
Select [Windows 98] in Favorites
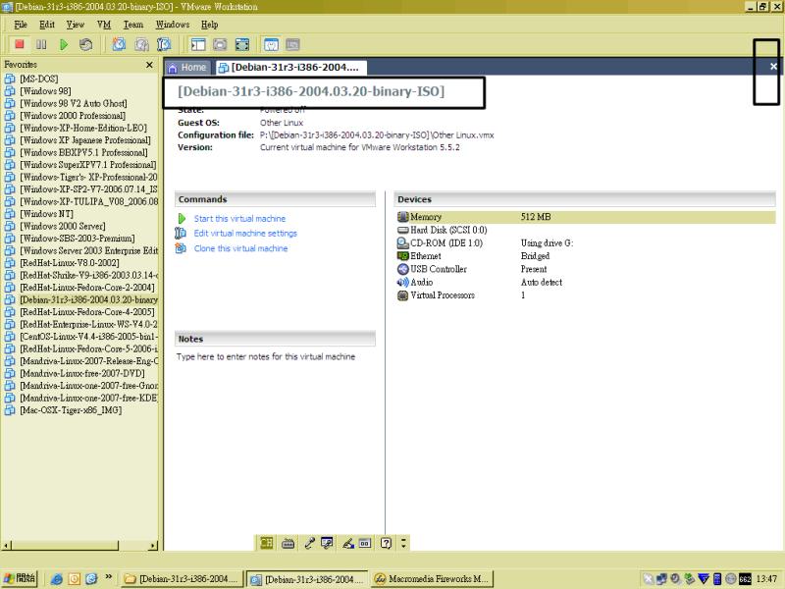[x=45, y=91]
